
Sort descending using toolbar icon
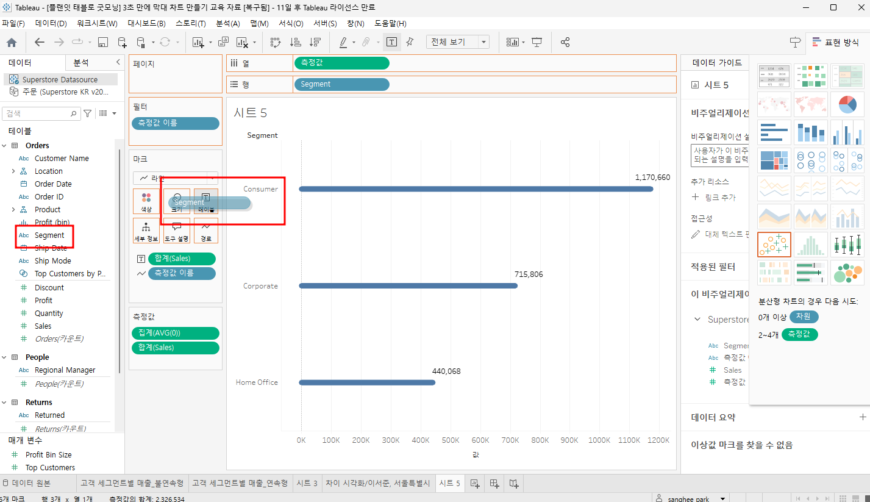[315, 42]
